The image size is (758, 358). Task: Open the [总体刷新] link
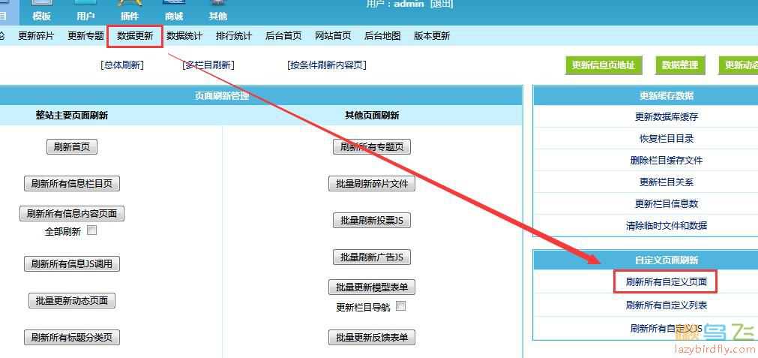(x=121, y=65)
